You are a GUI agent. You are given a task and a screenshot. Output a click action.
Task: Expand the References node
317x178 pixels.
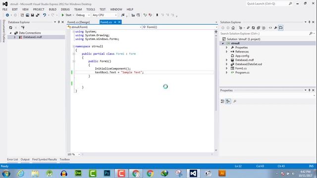coord(227,51)
